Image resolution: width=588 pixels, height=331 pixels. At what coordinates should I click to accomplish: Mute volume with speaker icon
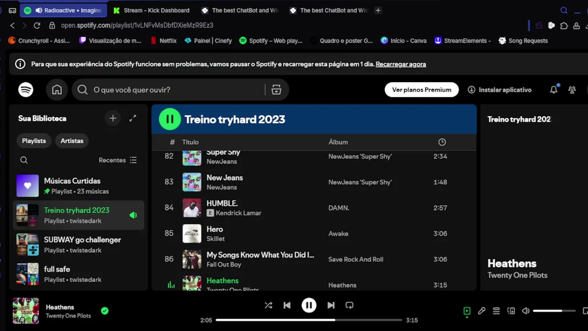(x=526, y=311)
